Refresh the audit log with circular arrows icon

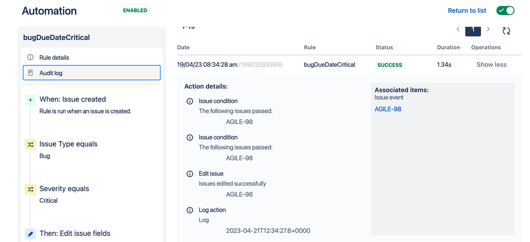click(x=506, y=31)
